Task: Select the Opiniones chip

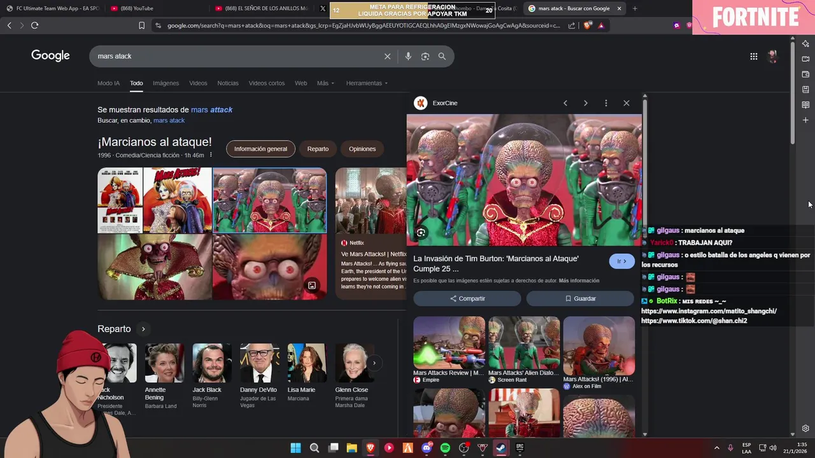Action: tap(362, 149)
